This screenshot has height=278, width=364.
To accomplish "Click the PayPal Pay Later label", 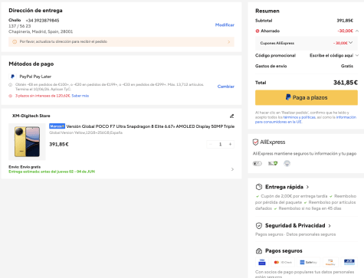I will [35, 77].
